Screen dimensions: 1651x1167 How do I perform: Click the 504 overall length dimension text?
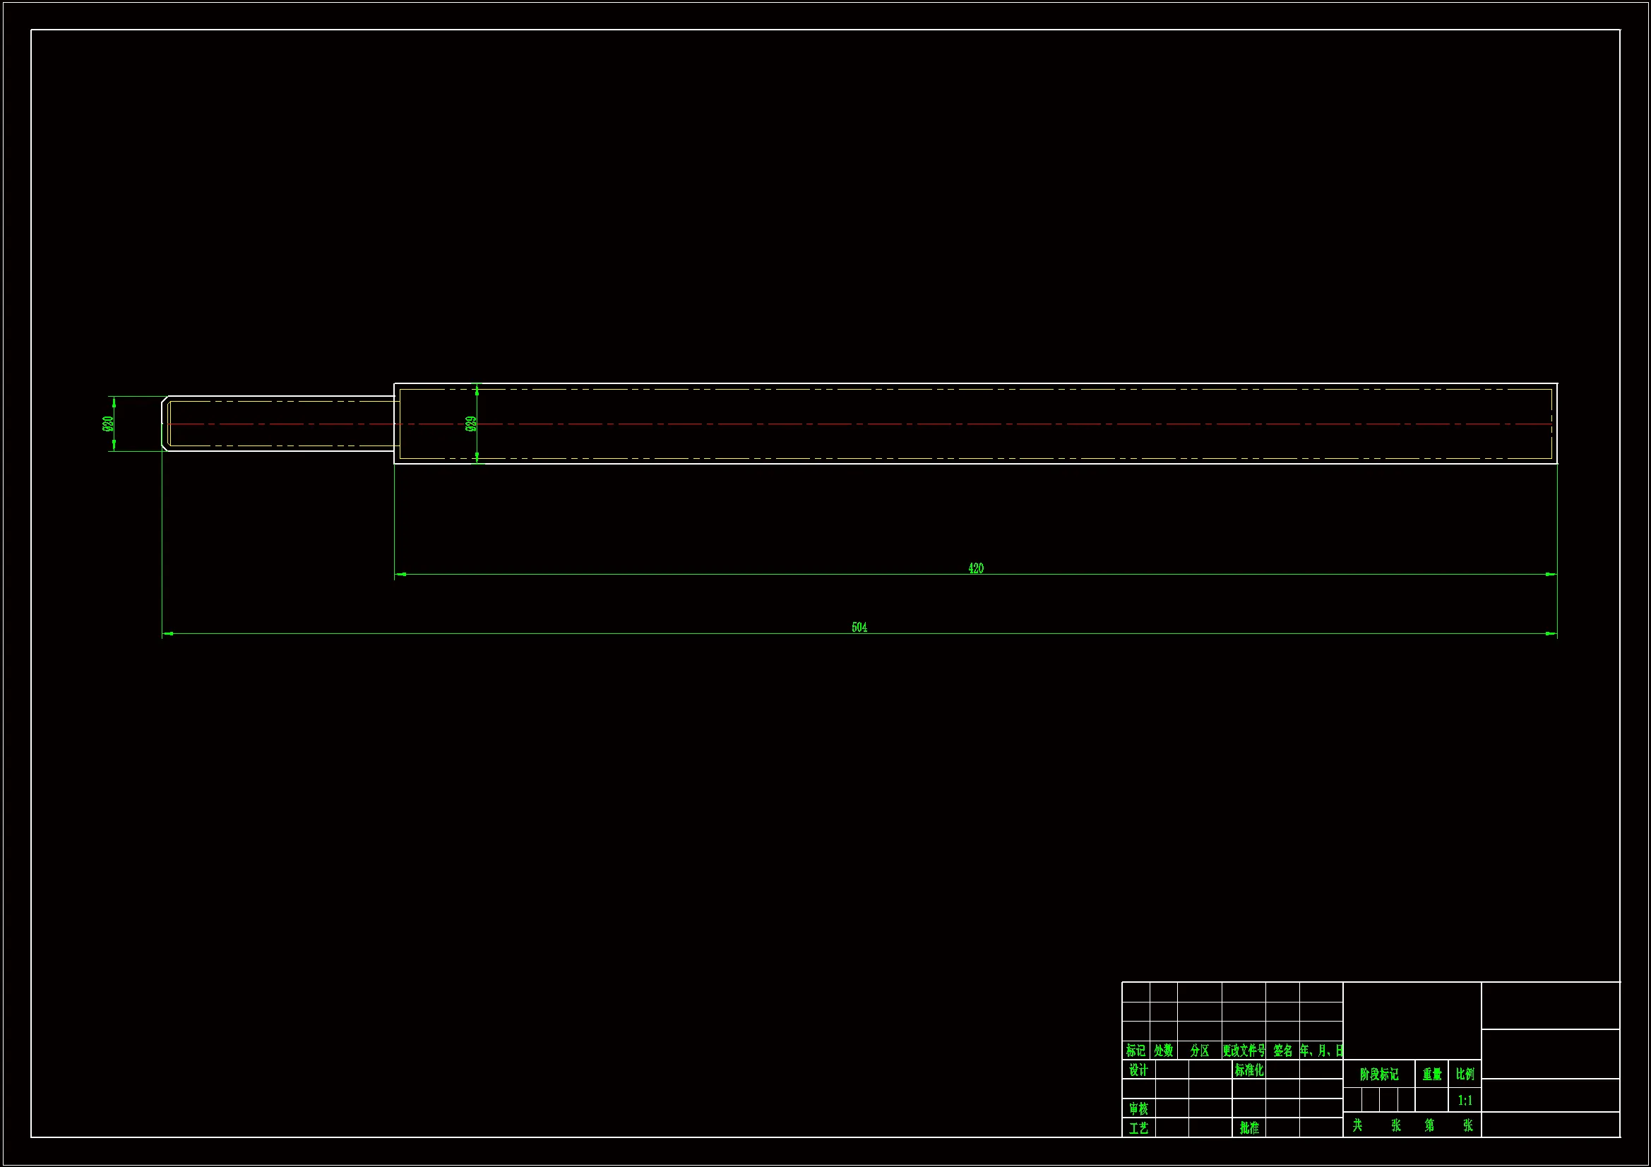859,628
